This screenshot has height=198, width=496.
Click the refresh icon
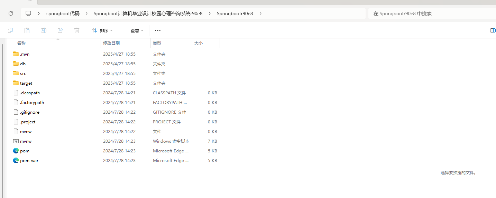click(x=11, y=13)
